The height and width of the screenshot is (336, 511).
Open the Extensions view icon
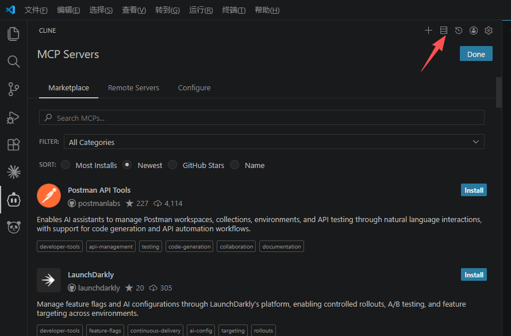(x=13, y=144)
